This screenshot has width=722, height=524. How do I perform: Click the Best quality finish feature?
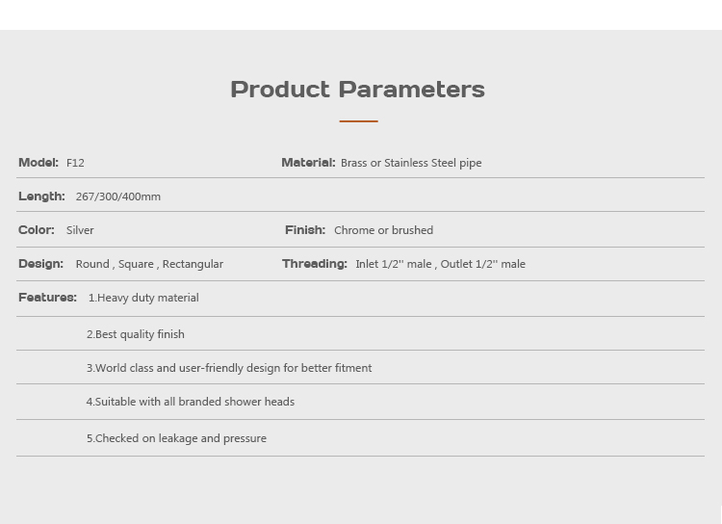pos(135,335)
